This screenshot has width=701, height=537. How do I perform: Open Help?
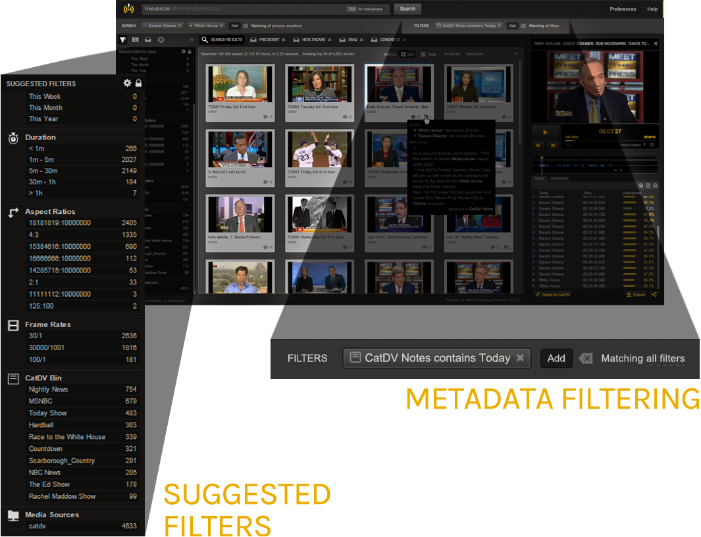pos(652,9)
